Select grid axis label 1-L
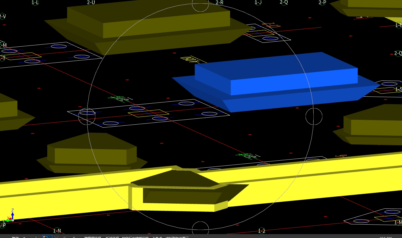This screenshot has width=402, height=238. 35,3
